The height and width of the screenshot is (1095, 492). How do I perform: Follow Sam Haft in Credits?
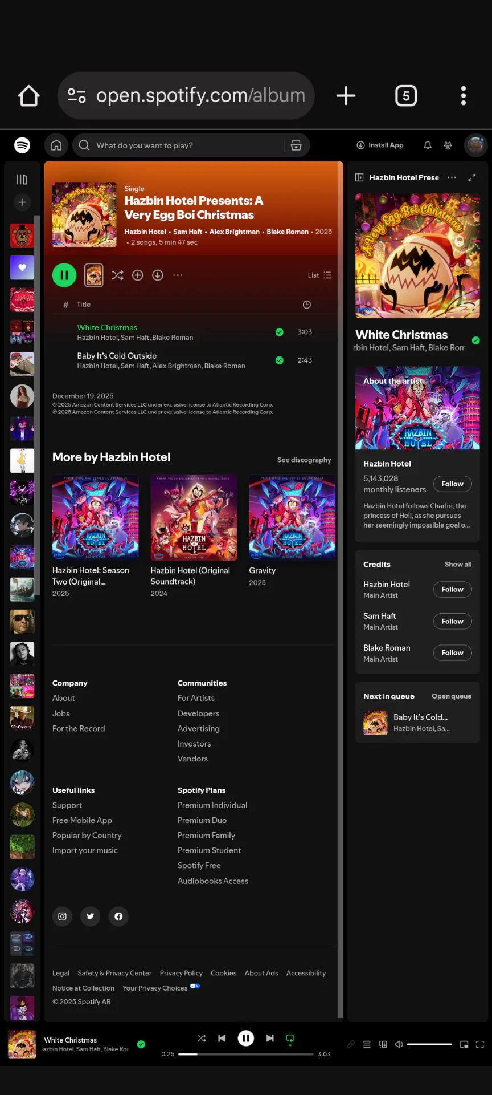pos(453,622)
